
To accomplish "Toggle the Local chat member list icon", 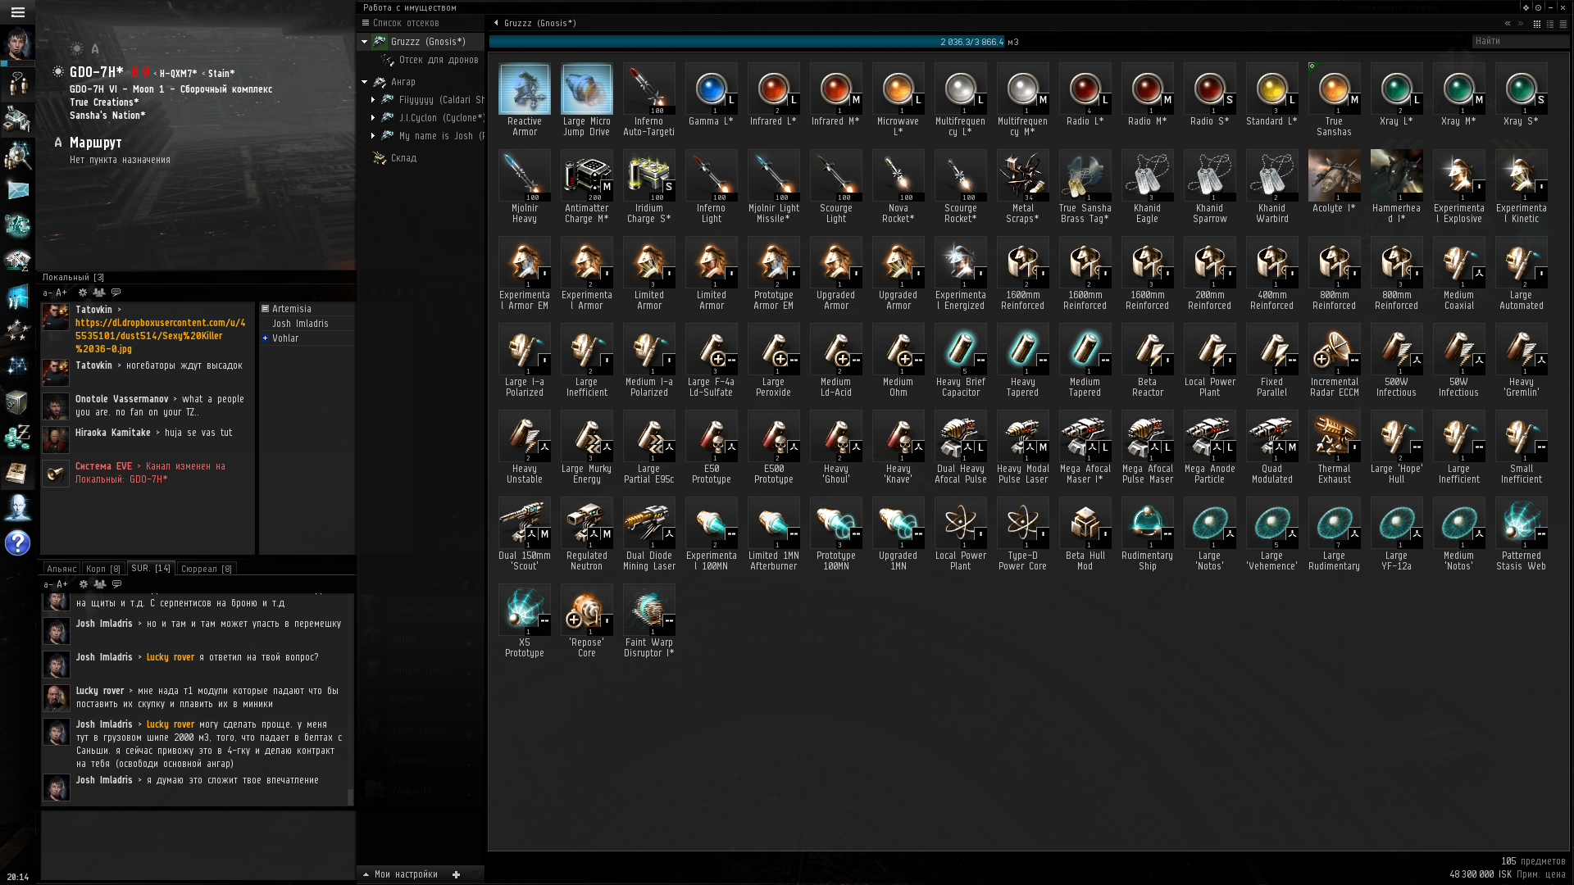I will point(99,293).
